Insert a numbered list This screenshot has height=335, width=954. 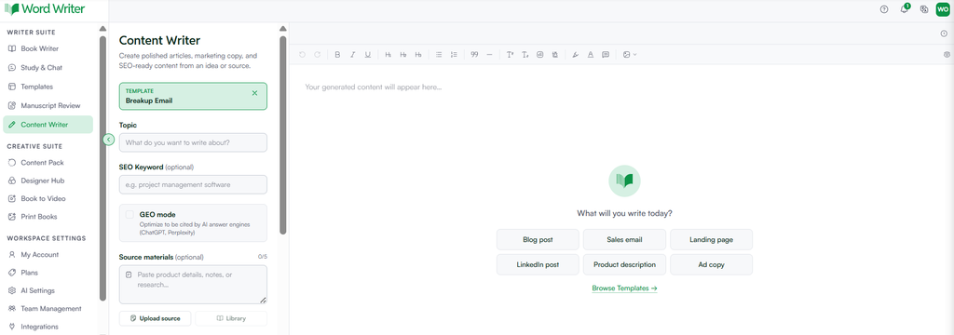(454, 55)
